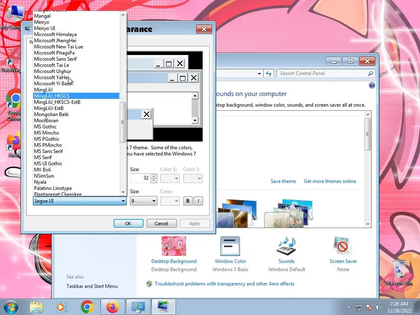This screenshot has height=315, width=420.
Task: Click inside Search Control Panel field
Action: coord(322,73)
